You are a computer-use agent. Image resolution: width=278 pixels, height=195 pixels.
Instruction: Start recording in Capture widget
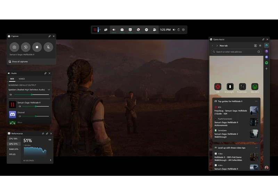pos(37,47)
